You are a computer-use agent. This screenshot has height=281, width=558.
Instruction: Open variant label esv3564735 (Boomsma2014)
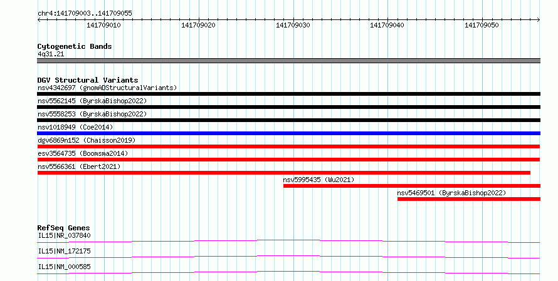[x=83, y=153]
